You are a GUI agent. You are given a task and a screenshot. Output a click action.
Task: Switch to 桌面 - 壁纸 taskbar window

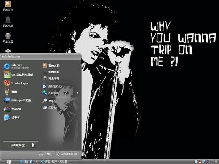[55, 162]
